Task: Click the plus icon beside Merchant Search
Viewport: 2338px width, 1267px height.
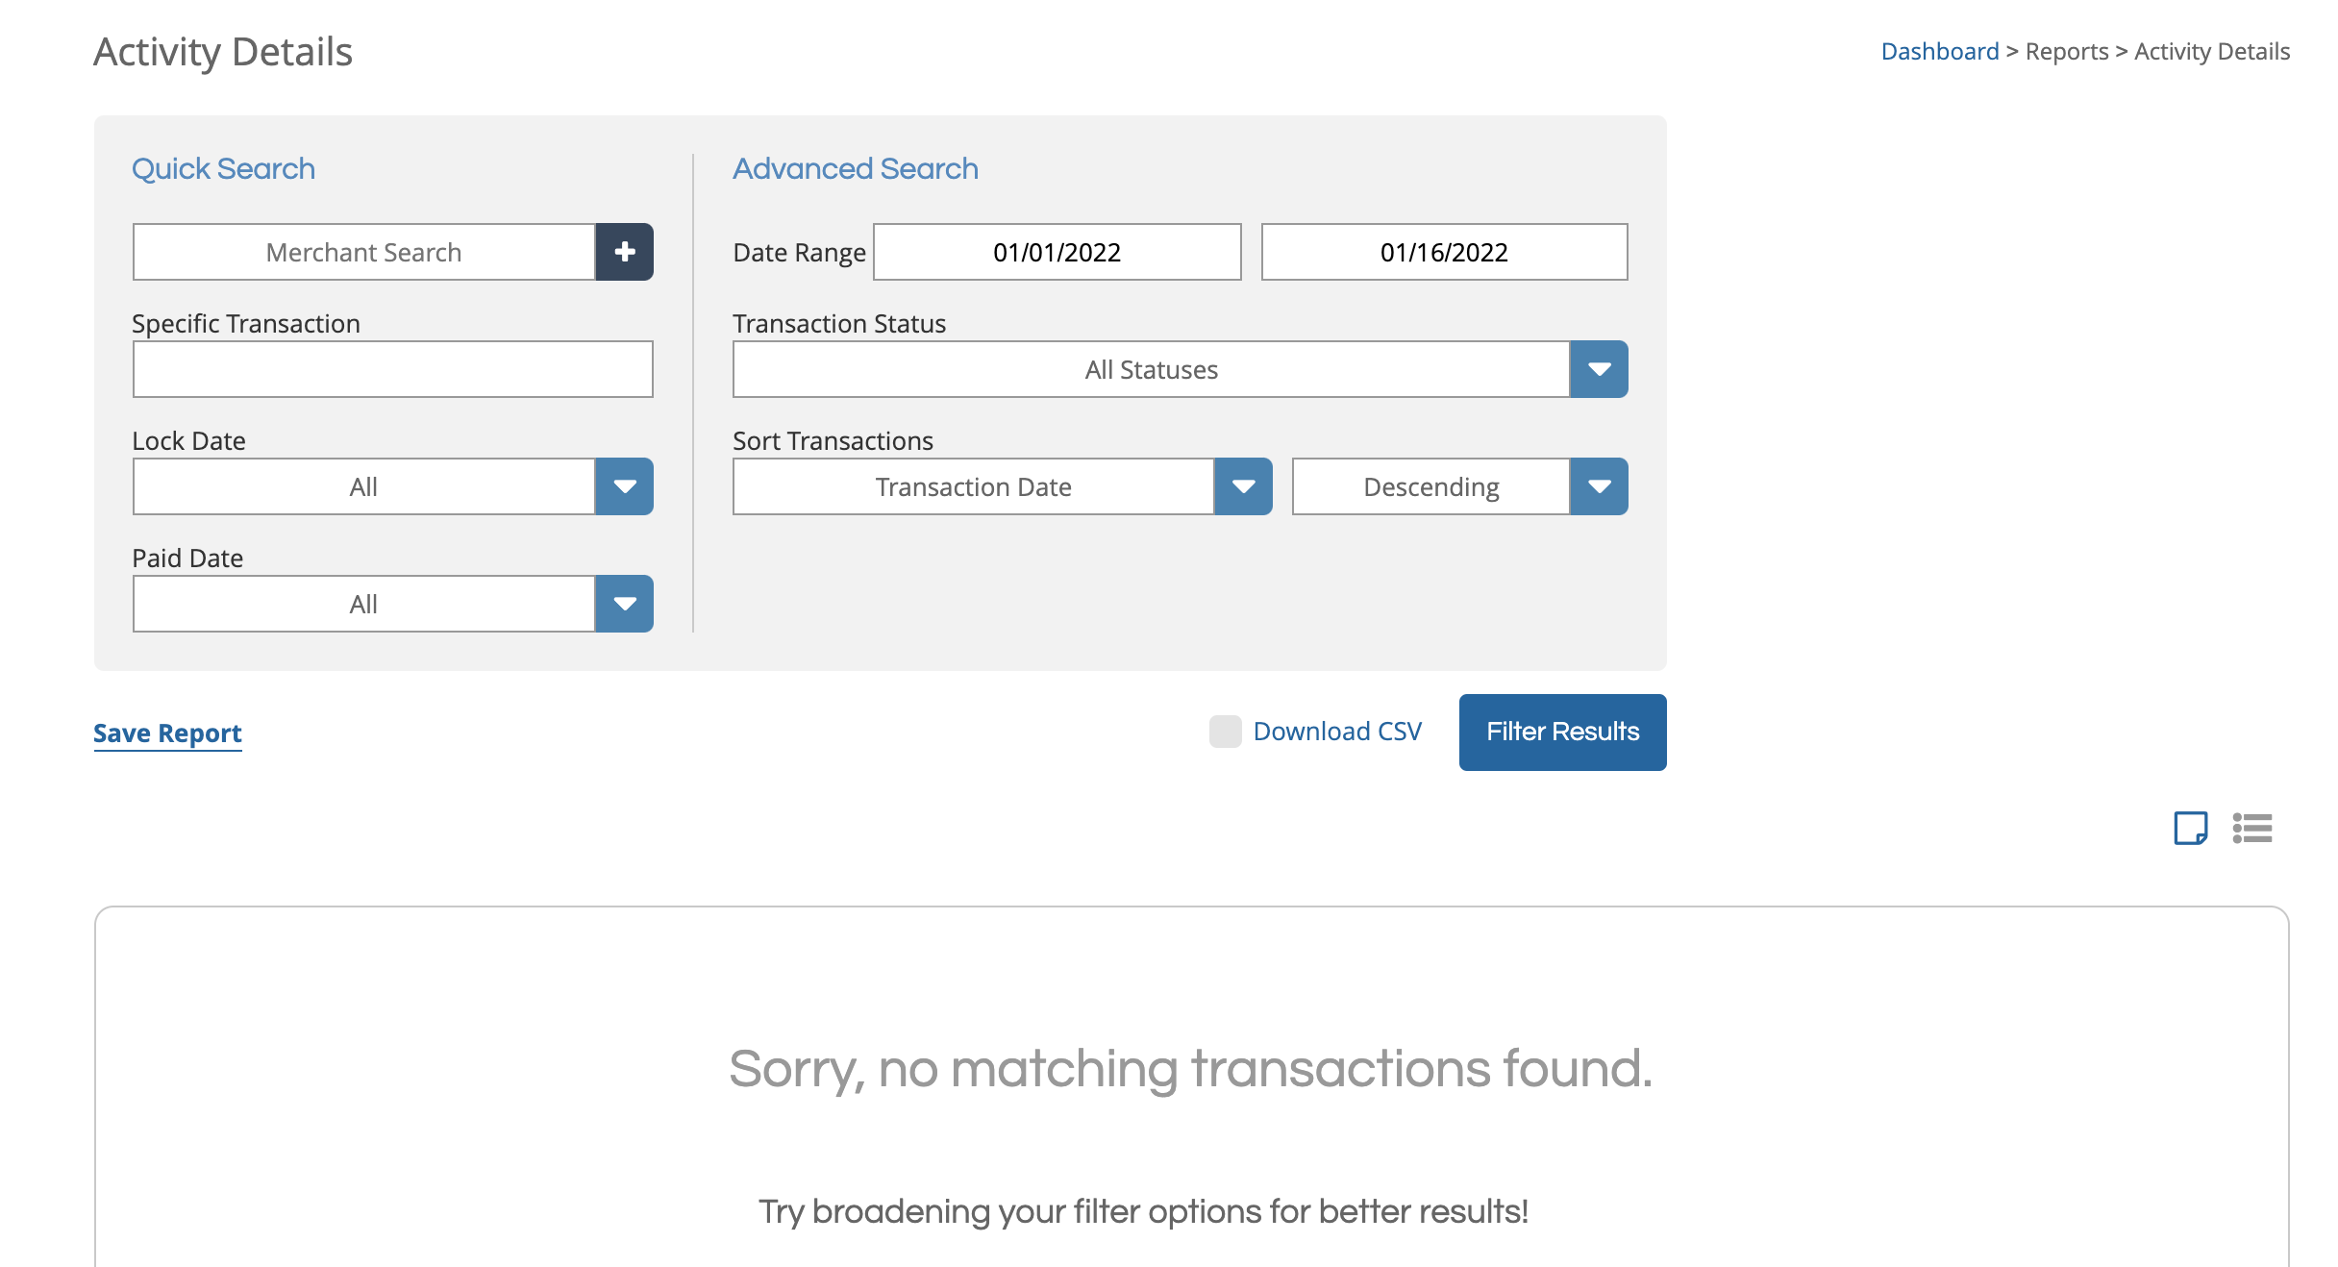Action: pos(624,252)
